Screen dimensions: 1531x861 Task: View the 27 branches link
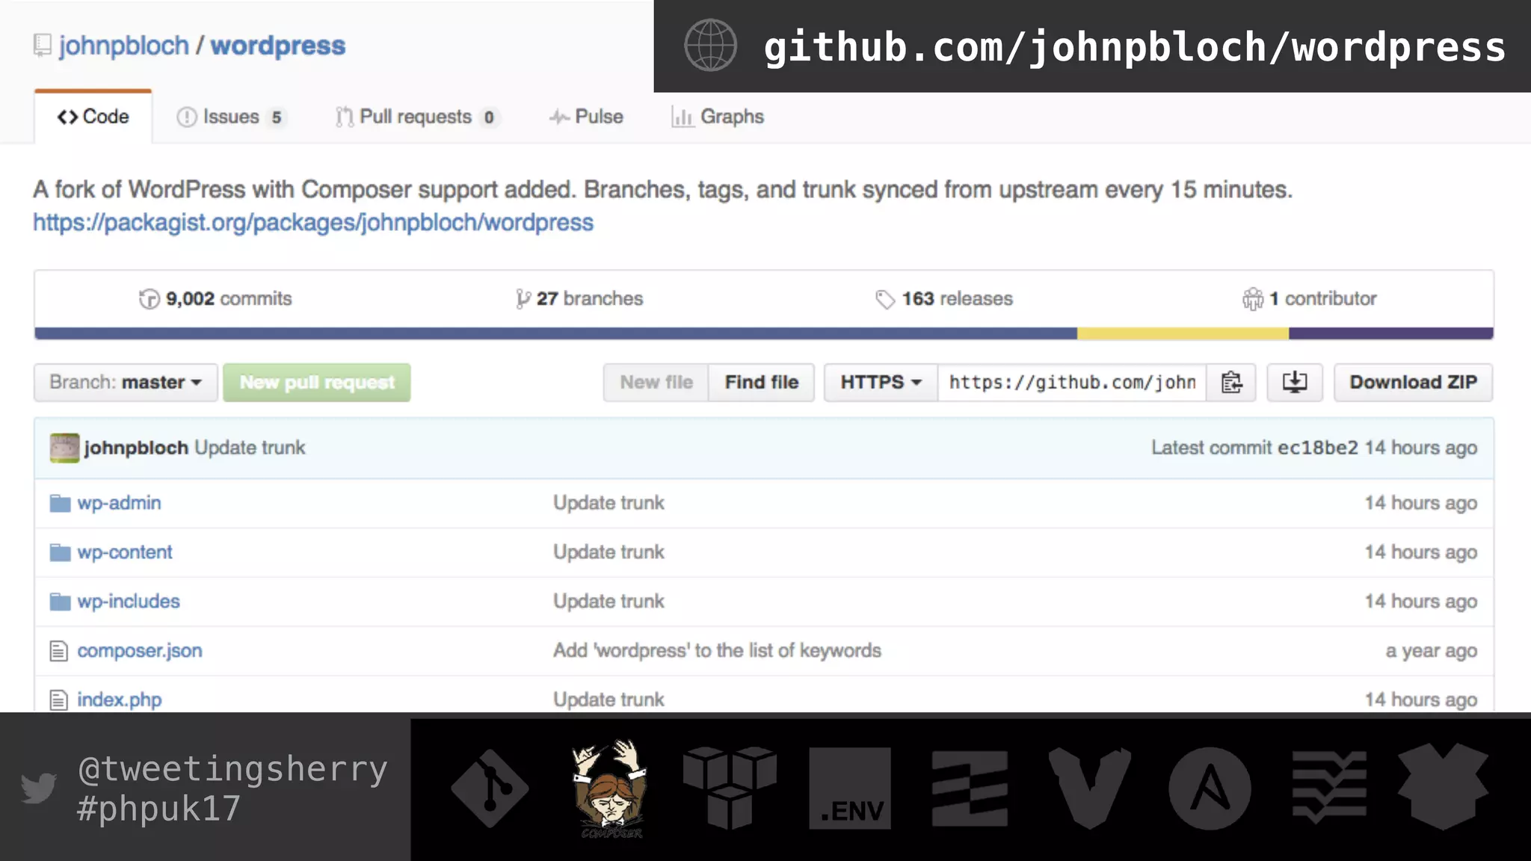click(579, 299)
